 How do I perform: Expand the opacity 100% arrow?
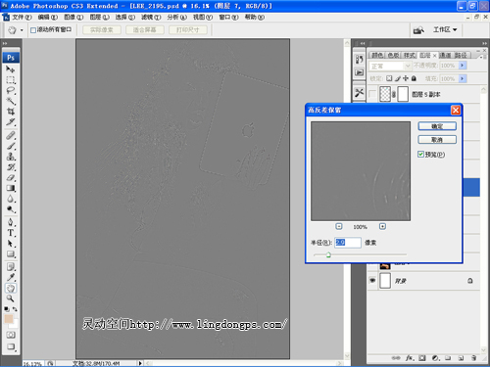(462, 66)
